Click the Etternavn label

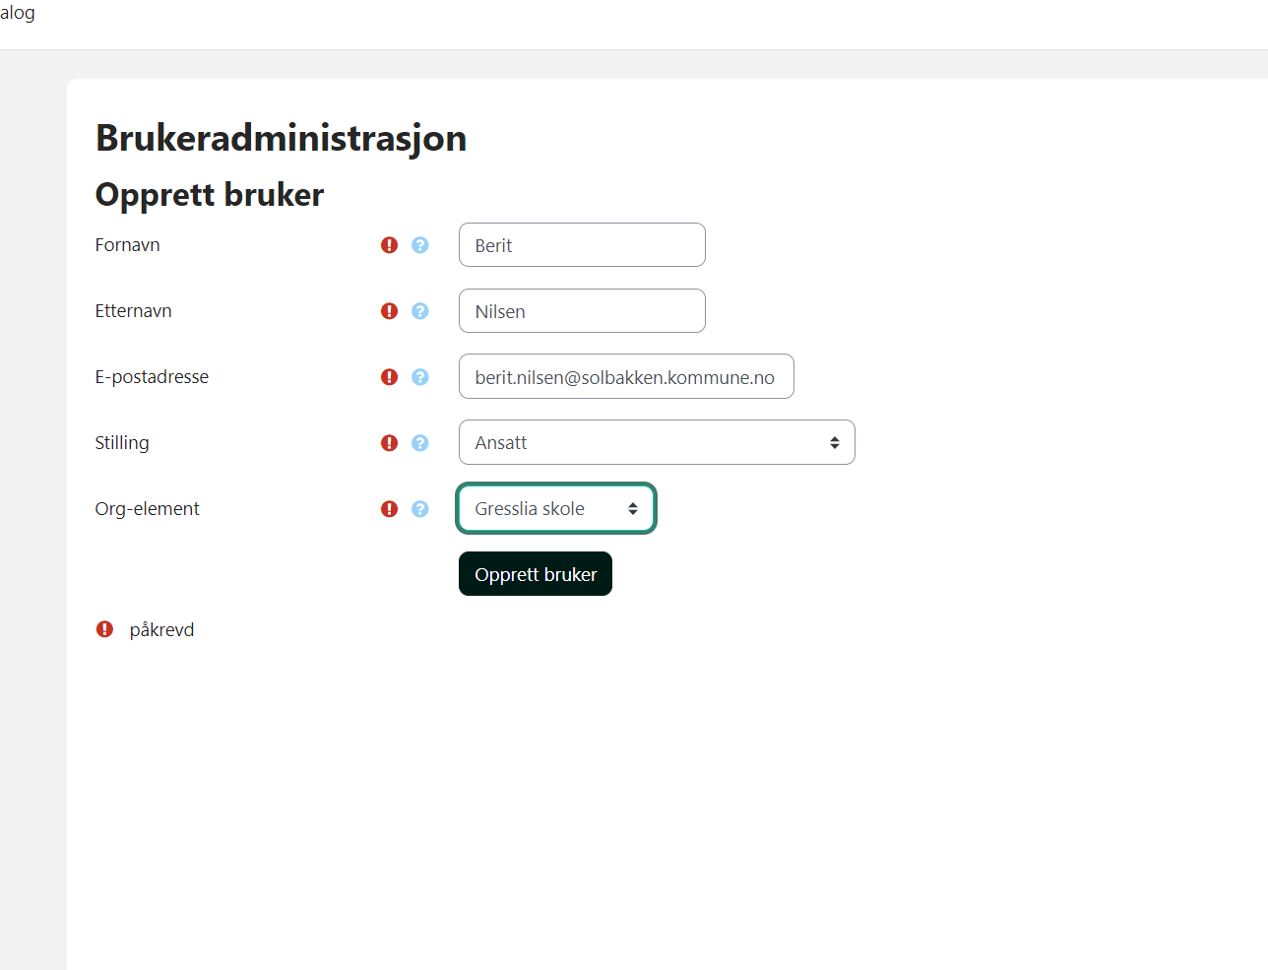(133, 311)
